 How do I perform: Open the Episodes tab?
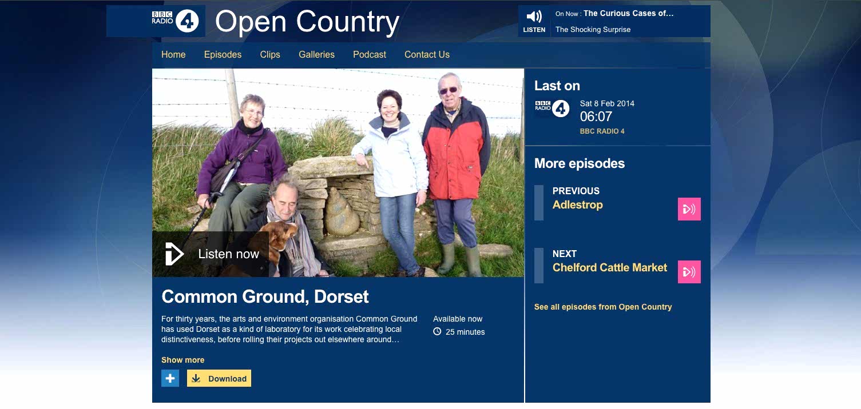(x=223, y=55)
